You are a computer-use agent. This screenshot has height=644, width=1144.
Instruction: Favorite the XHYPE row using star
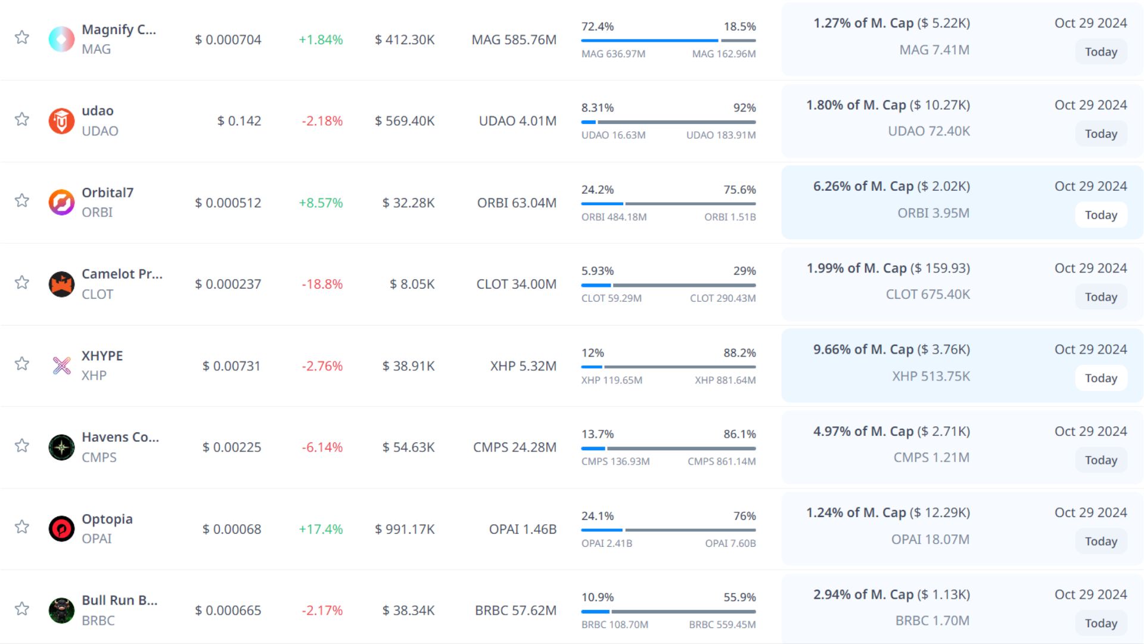pos(22,364)
